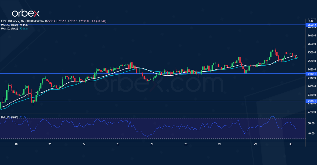Click date label 18 on time axis
The height and width of the screenshot is (165, 317).
pyautogui.click(x=16, y=144)
